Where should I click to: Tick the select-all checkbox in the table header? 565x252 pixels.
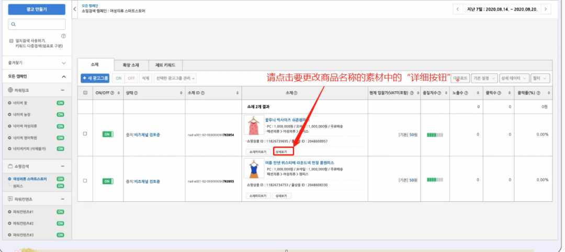(85, 93)
